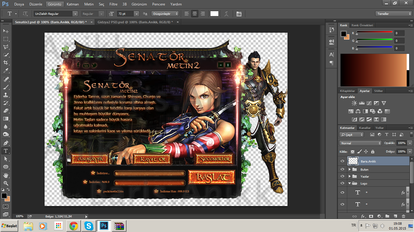414x232 pixels.
Task: Set center text alignment
Action: tap(195, 14)
